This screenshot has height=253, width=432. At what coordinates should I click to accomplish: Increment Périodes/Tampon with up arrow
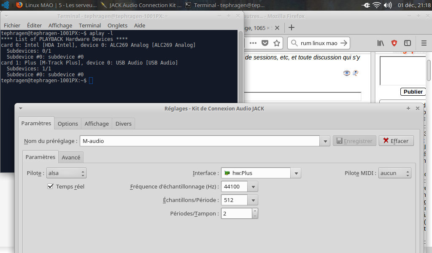tap(255, 211)
